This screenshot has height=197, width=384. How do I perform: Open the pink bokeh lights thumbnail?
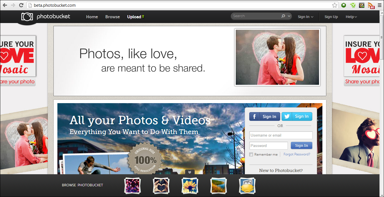[x=133, y=186]
